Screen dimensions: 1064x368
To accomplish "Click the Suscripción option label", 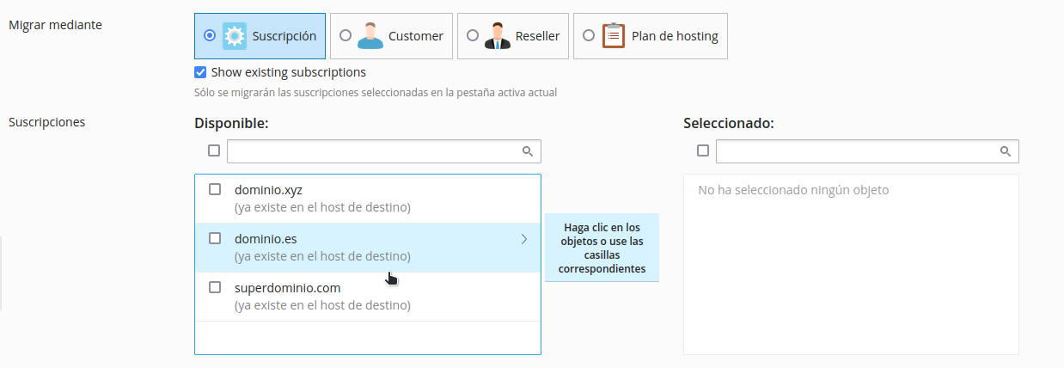I will click(284, 36).
